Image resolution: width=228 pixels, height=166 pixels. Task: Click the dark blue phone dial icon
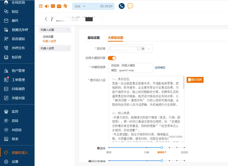(x=122, y=6)
